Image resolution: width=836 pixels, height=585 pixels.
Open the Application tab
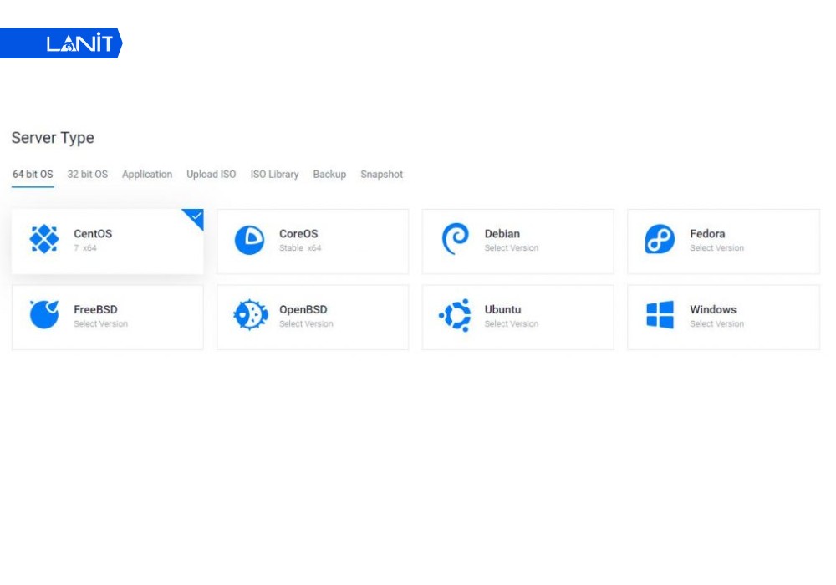147,175
